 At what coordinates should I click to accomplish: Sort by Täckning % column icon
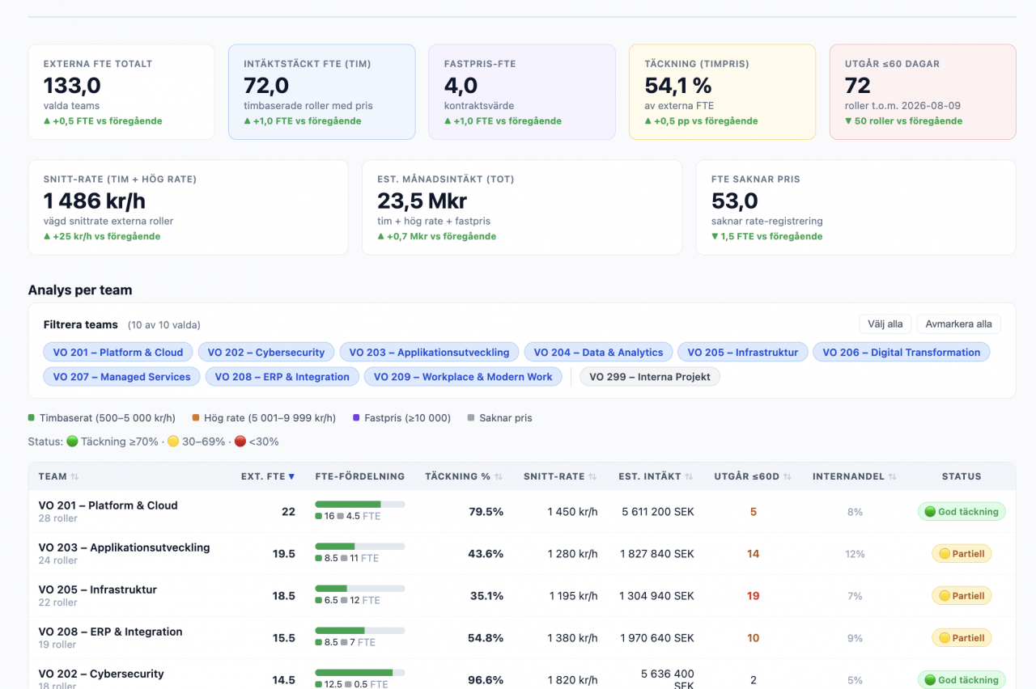pos(499,477)
